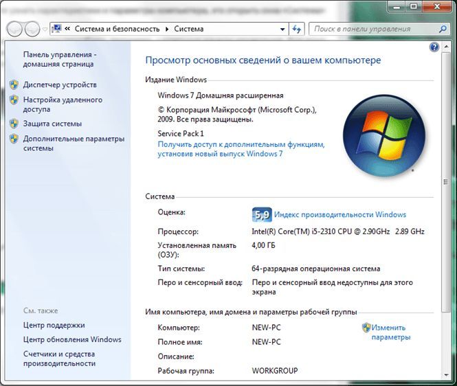The width and height of the screenshot is (457, 386).
Task: Select the Система breadcrumb item
Action: 189,29
